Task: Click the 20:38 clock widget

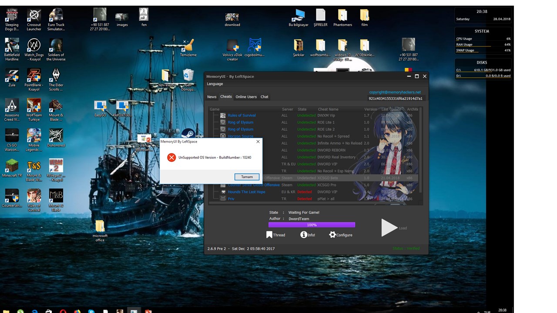Action: 482,12
